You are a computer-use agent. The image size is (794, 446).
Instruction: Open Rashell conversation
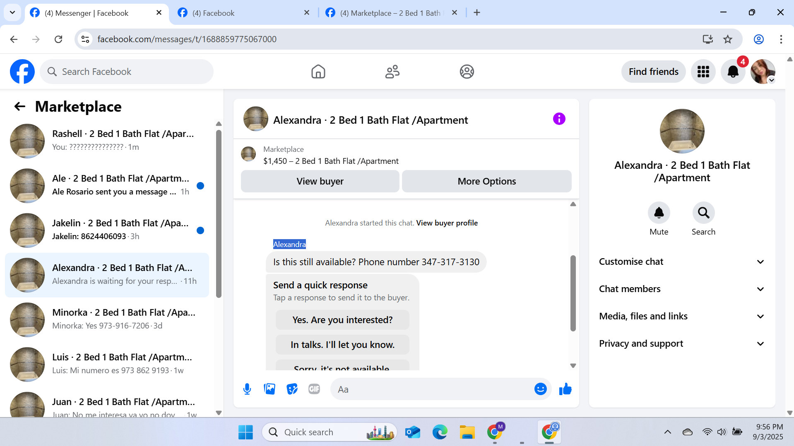click(x=107, y=141)
